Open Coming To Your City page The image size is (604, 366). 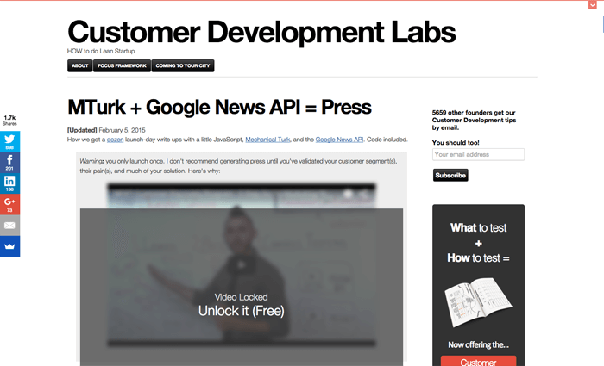(183, 65)
